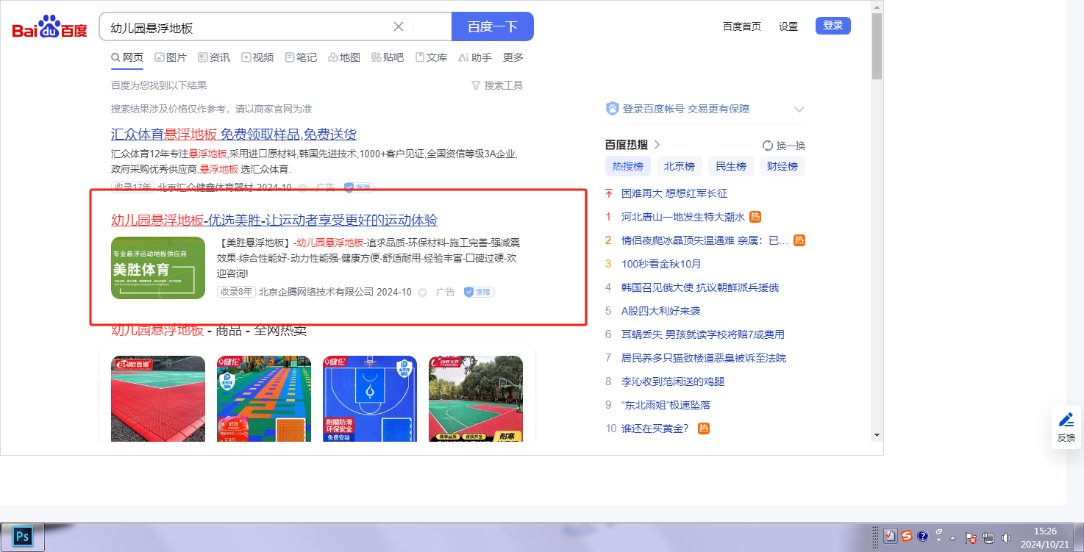Open the 汇众体育悬浮地板 result link
This screenshot has width=1084, height=552.
click(234, 135)
